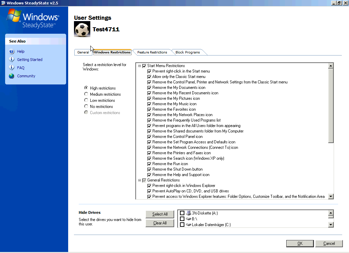Click the Windows SteadyState logo
Image resolution: width=349 pixels, height=253 pixels.
(x=33, y=19)
